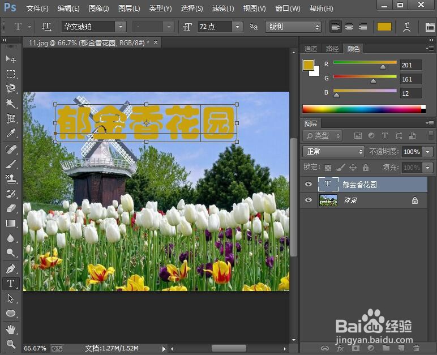Image resolution: width=437 pixels, height=355 pixels.
Task: Select the Clone Stamp tool
Action: (x=11, y=179)
